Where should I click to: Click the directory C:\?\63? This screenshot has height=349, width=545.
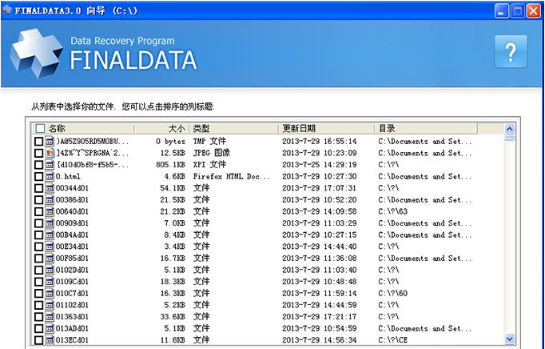point(392,212)
